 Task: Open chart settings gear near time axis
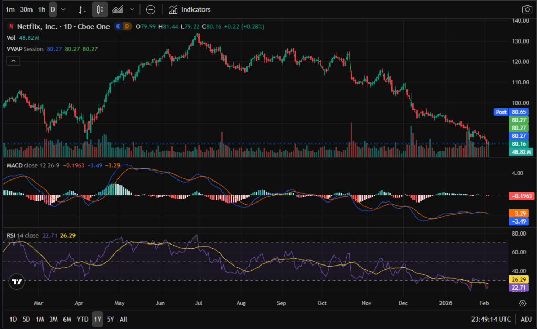pos(522,303)
